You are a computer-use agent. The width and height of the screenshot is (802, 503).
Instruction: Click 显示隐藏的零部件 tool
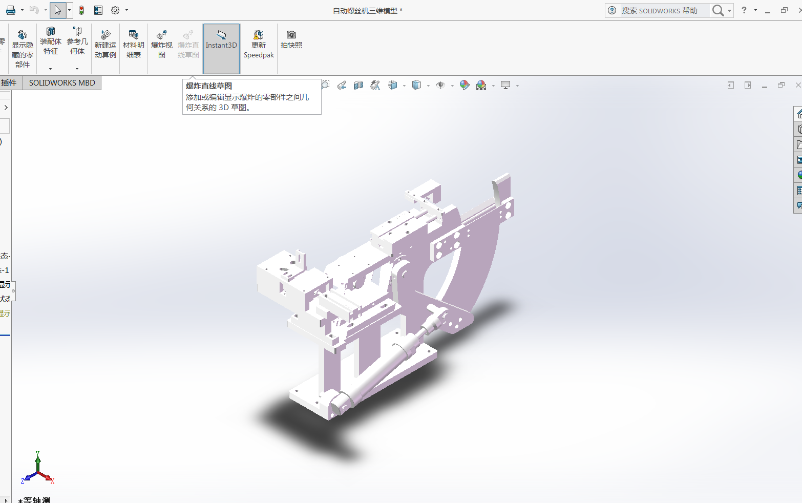click(23, 49)
